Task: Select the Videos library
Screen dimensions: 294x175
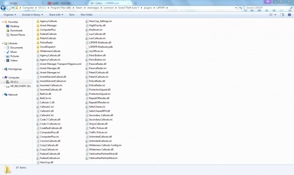Action: click(14, 60)
